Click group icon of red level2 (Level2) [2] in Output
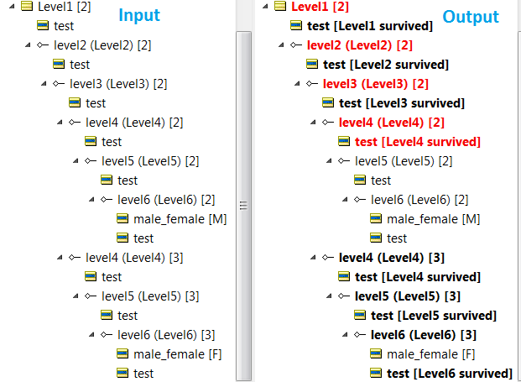 [295, 44]
